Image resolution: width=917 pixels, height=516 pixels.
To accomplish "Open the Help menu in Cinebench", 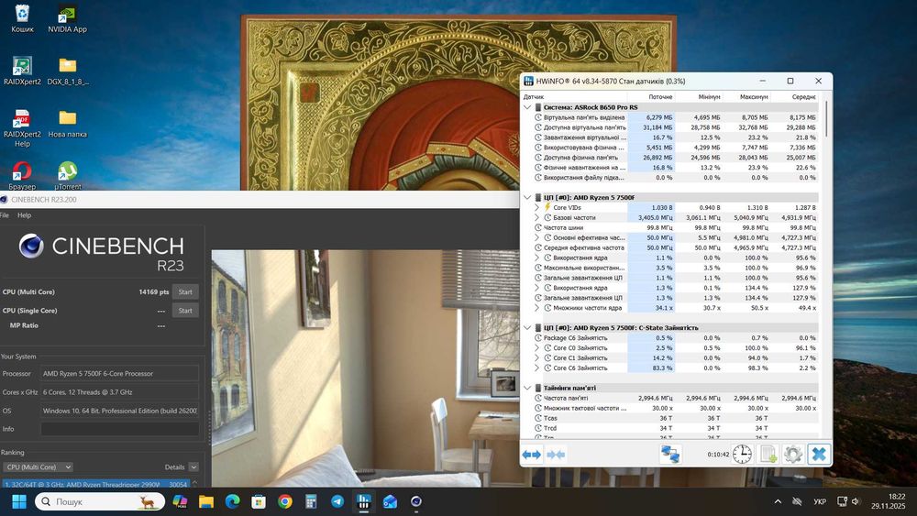I will pyautogui.click(x=24, y=215).
